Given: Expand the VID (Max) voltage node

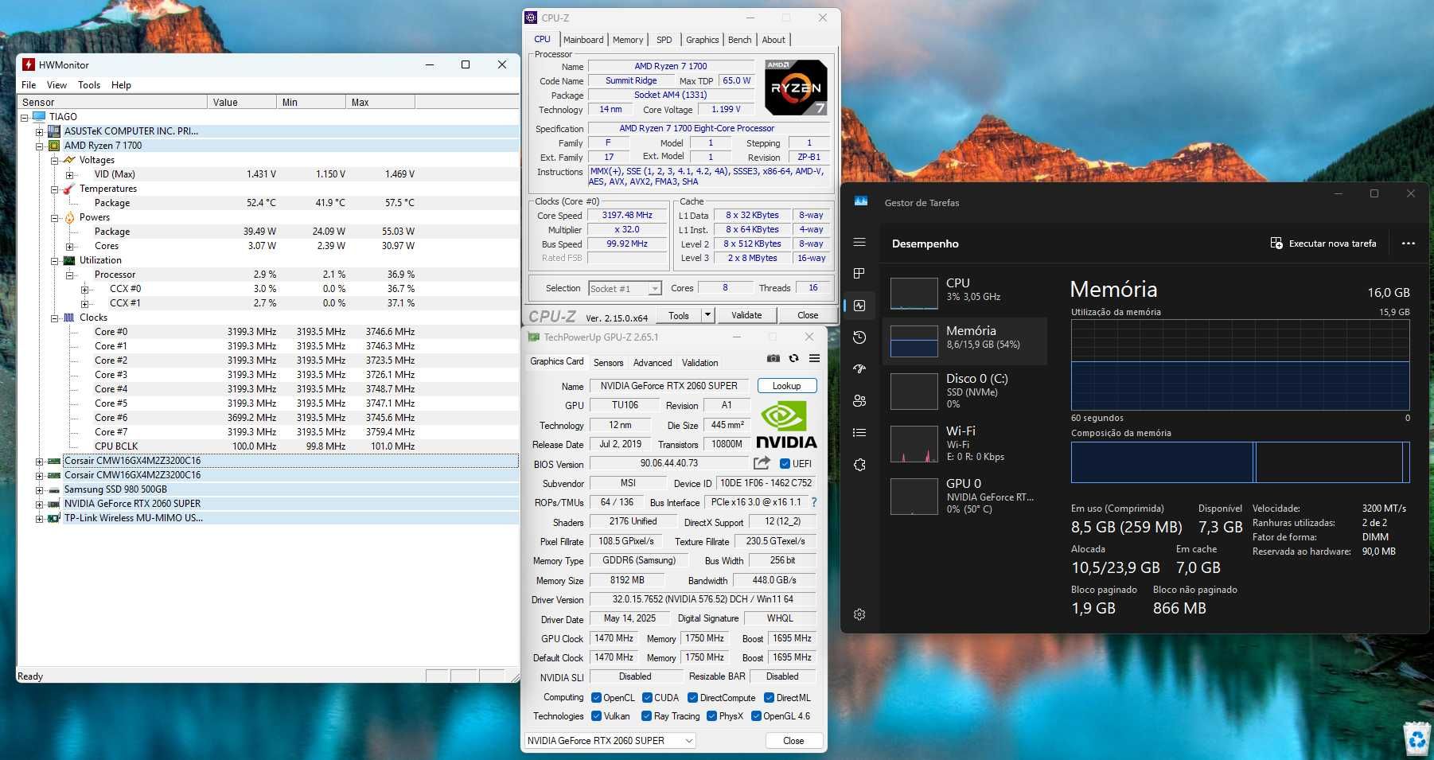Looking at the screenshot, I should pos(69,174).
